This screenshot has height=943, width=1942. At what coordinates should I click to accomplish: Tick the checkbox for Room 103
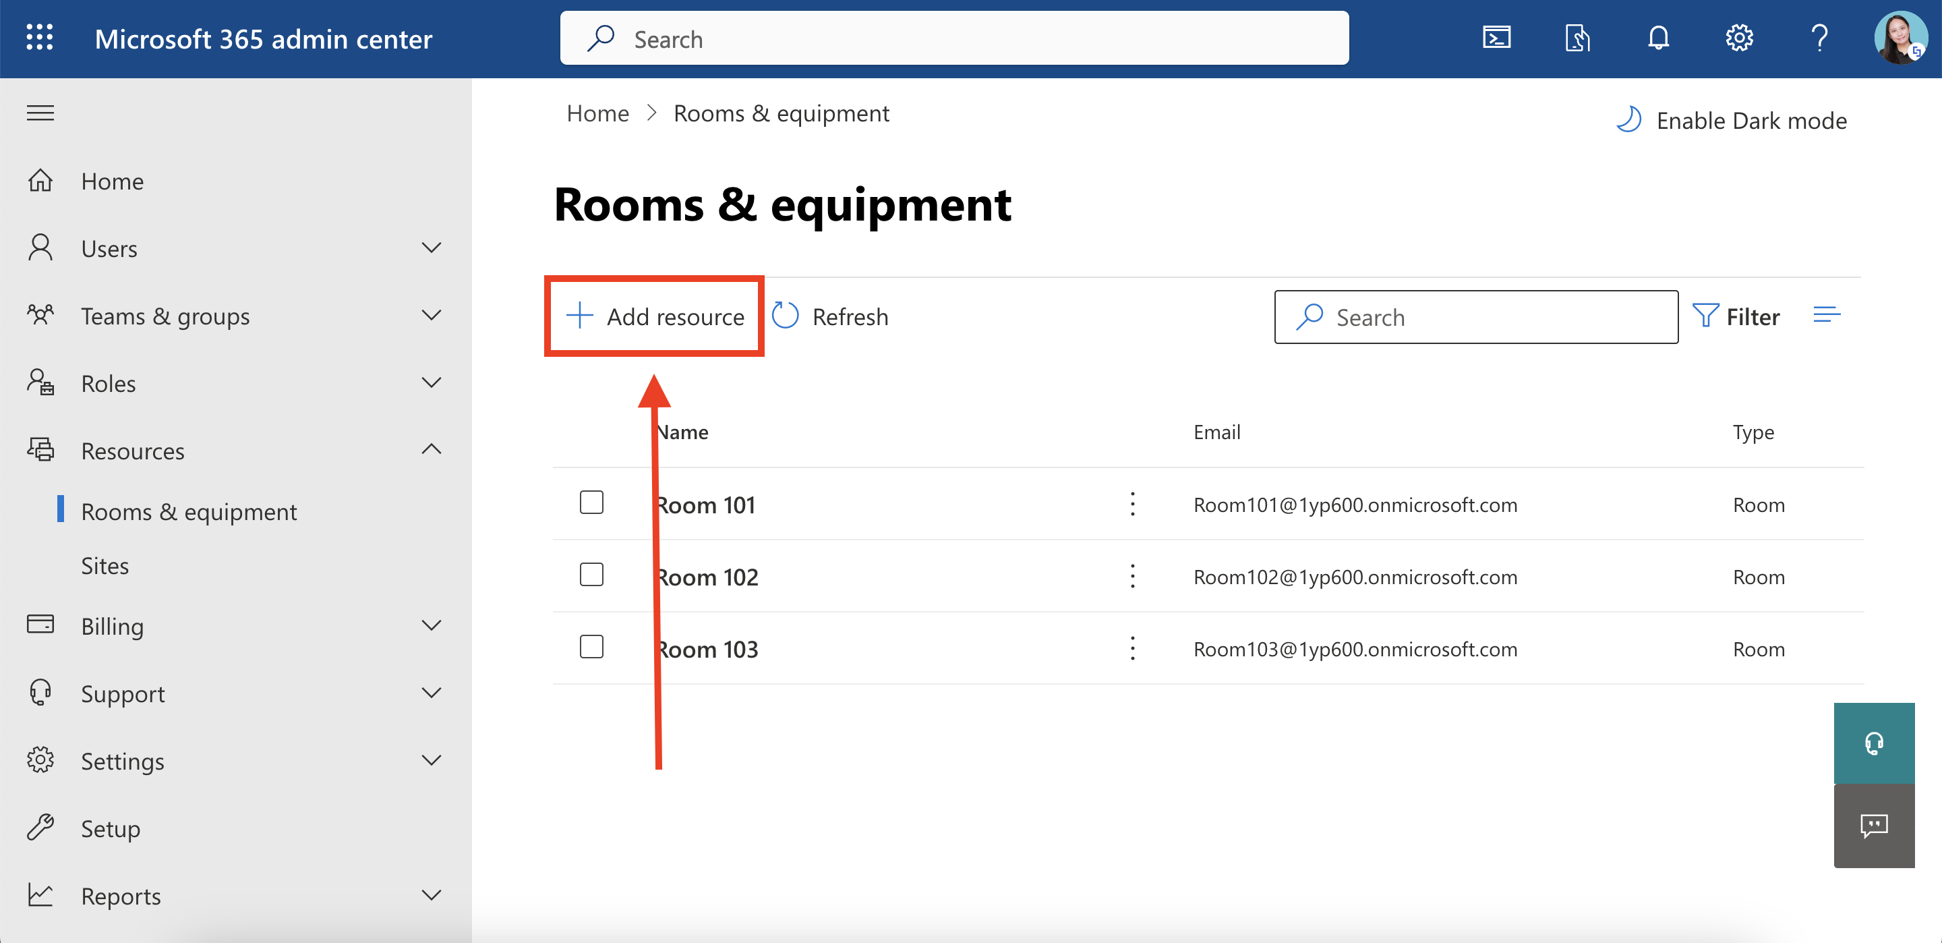(591, 648)
